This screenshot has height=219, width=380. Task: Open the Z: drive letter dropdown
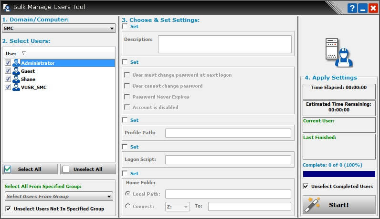pos(178,207)
